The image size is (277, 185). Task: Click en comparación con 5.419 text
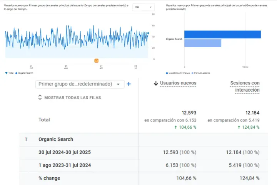pos(234,120)
